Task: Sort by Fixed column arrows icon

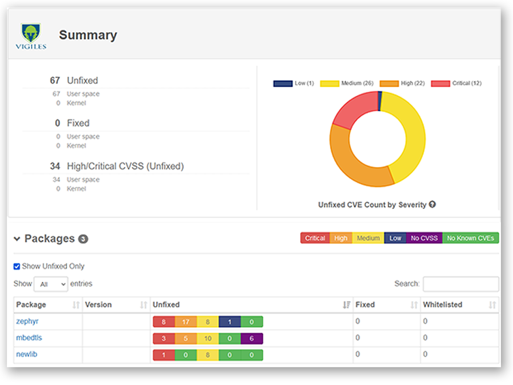Action: point(414,305)
